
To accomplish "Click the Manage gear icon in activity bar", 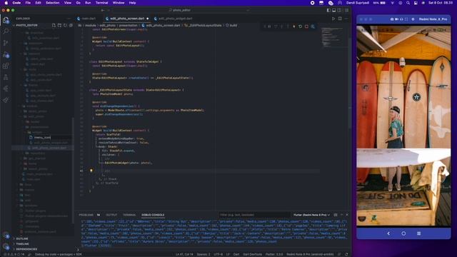I will click(6, 246).
